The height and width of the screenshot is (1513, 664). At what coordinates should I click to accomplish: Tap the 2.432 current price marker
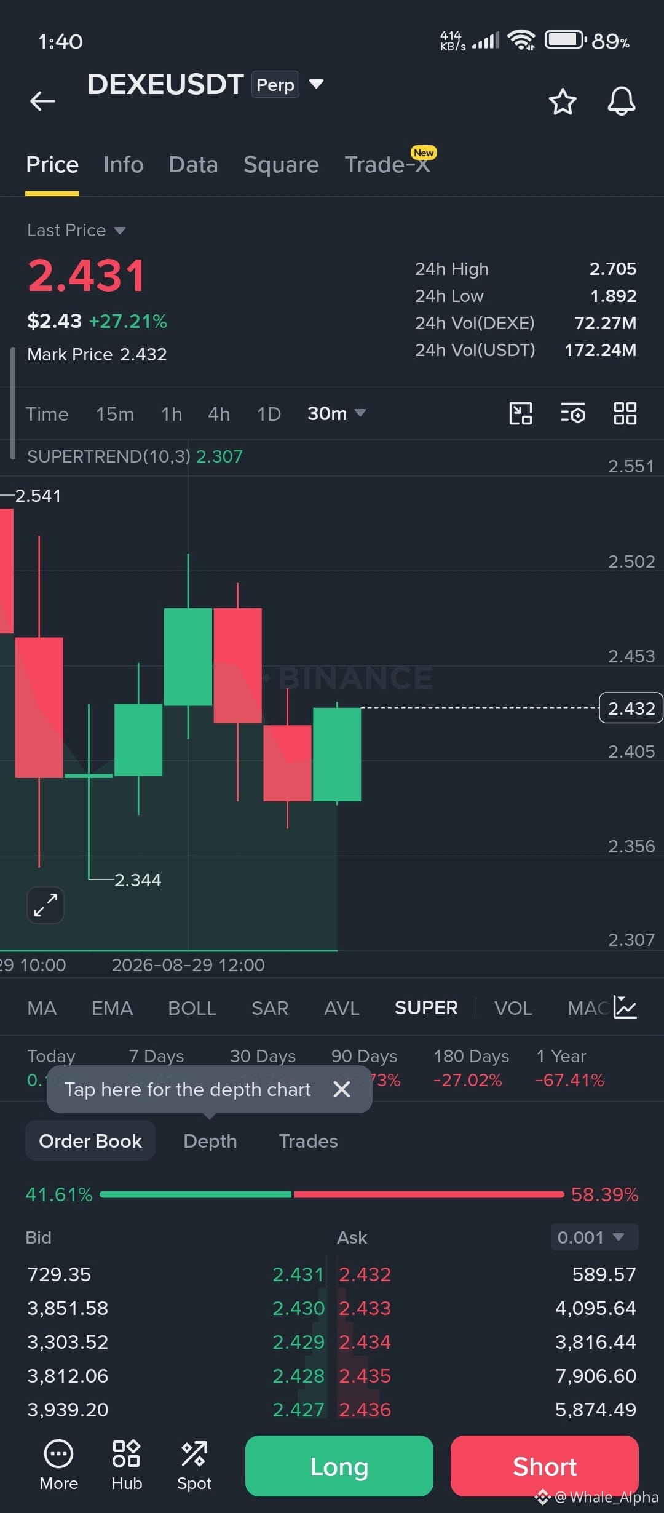tap(631, 708)
